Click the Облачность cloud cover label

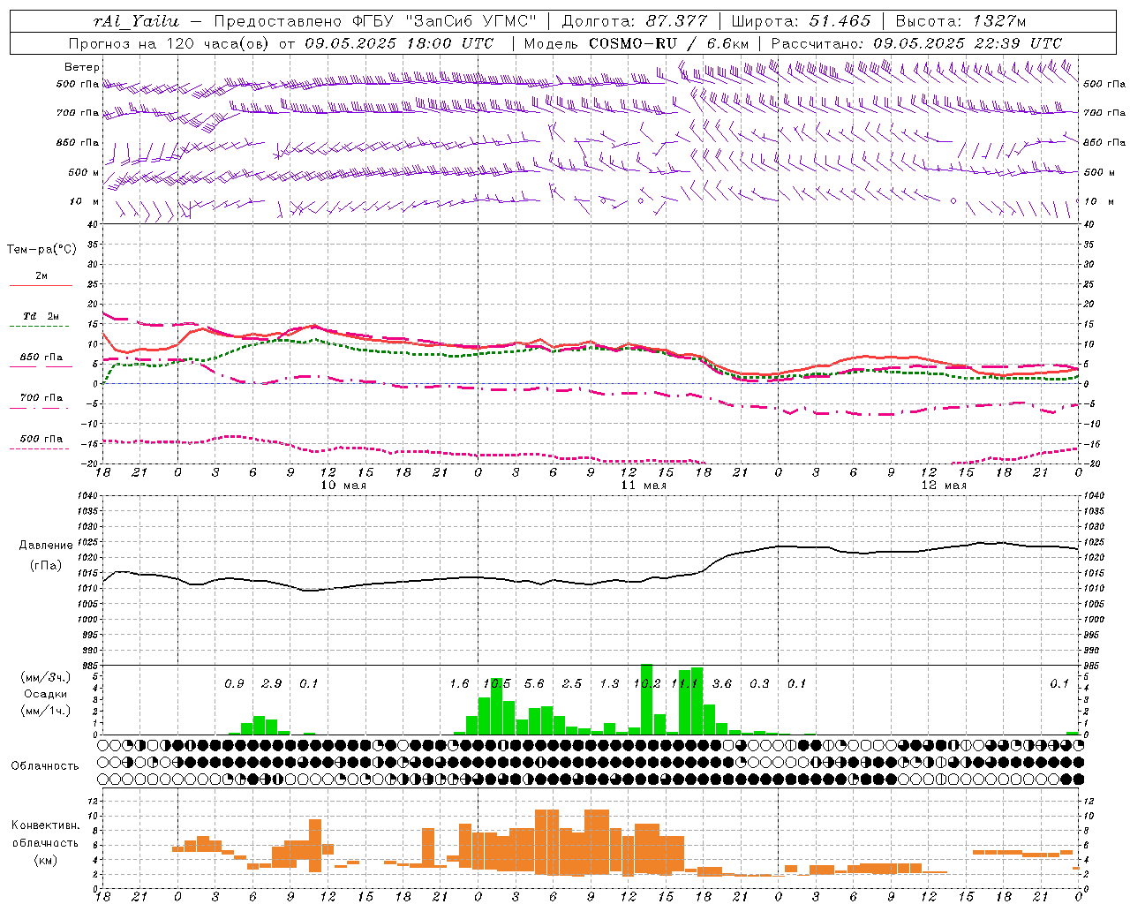(x=45, y=766)
